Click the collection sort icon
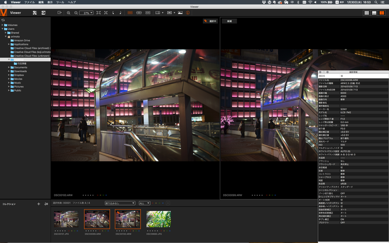This screenshot has width=389, height=243. [46, 204]
